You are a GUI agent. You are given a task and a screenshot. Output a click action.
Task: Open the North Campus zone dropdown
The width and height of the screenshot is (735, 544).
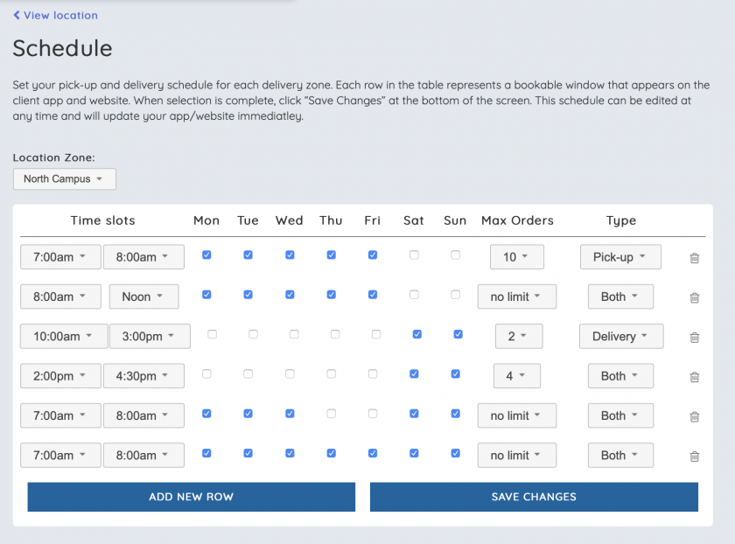(x=64, y=178)
